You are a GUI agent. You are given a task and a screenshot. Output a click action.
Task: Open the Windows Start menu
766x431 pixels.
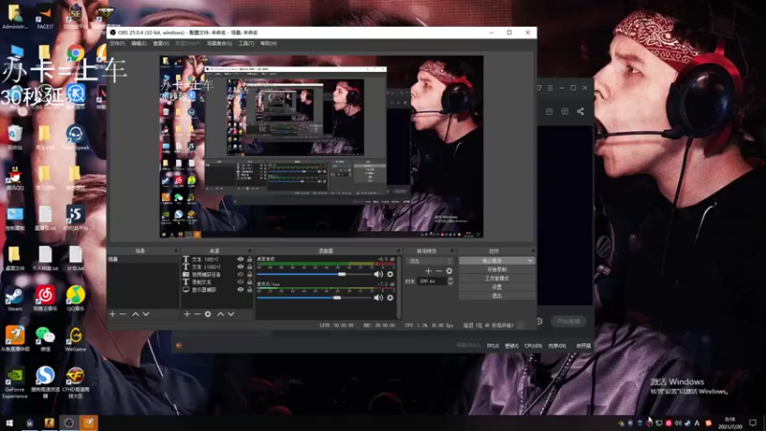point(10,422)
